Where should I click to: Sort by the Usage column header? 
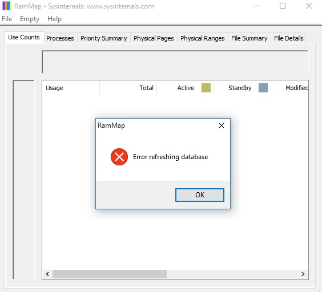(x=71, y=88)
